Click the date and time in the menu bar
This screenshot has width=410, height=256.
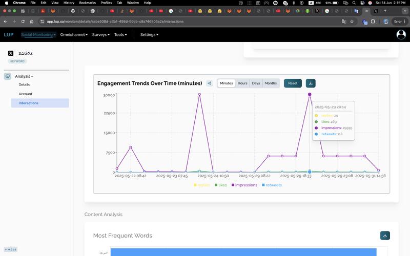coord(391,3)
